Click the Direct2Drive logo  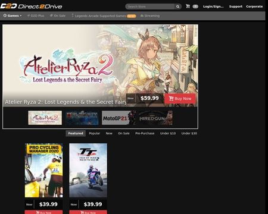click(31, 6)
